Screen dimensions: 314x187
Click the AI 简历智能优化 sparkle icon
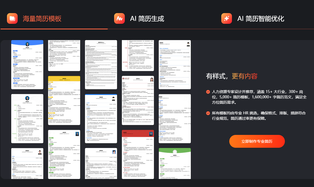(x=227, y=18)
